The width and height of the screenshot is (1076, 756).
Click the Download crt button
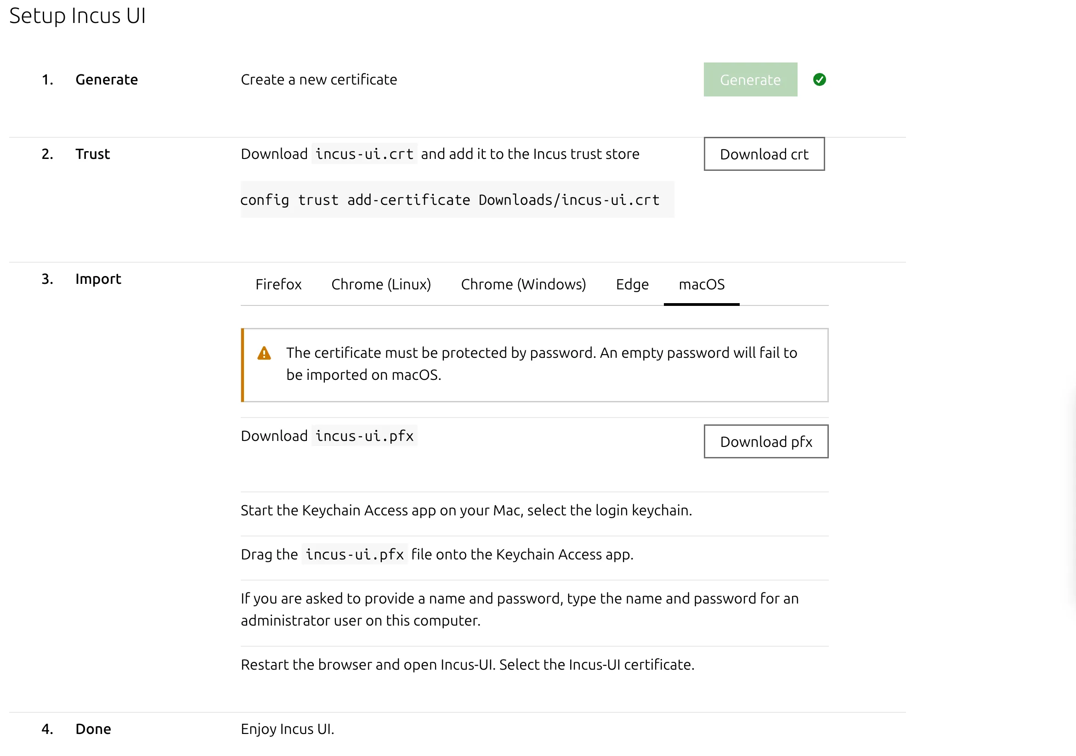click(x=764, y=154)
